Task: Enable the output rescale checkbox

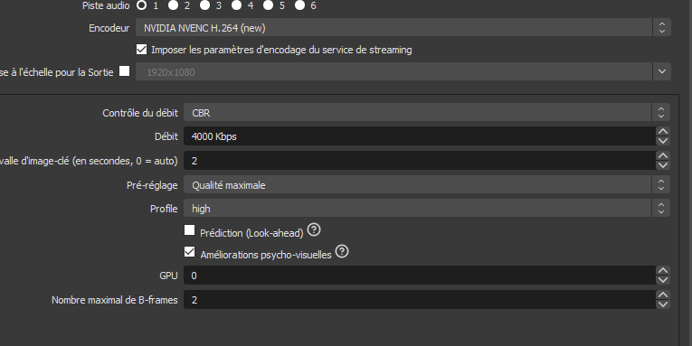Action: [x=125, y=71]
